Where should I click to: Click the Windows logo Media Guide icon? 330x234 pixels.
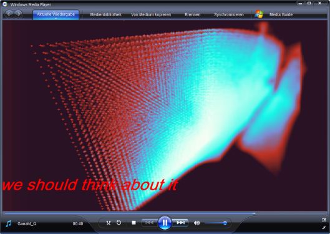259,14
